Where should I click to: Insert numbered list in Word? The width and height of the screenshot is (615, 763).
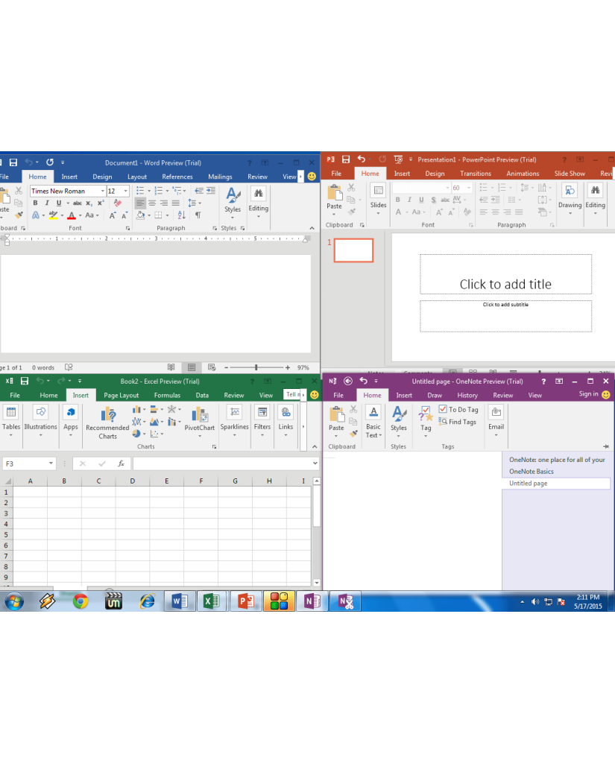coord(158,190)
